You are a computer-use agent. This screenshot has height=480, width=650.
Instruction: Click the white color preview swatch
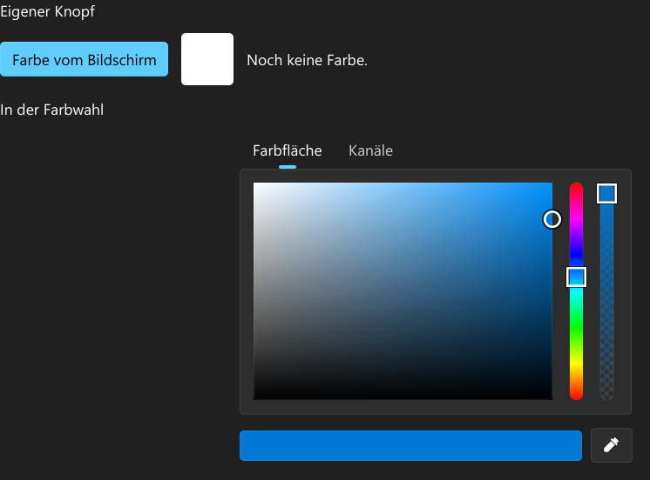pyautogui.click(x=207, y=59)
